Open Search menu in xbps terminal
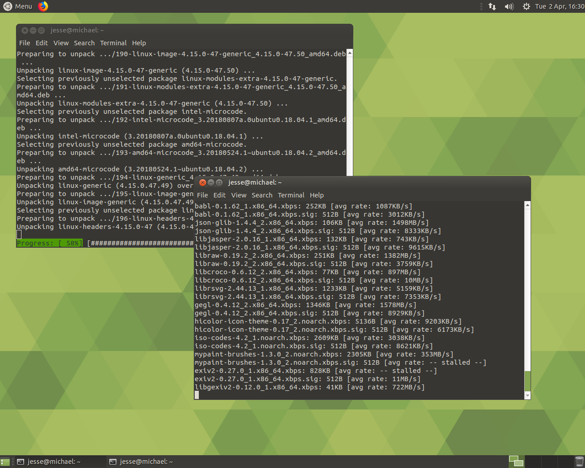 click(x=262, y=195)
